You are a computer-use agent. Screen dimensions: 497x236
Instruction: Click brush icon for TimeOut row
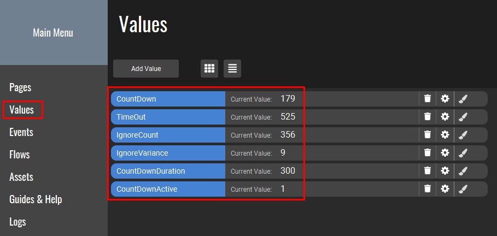pos(463,117)
